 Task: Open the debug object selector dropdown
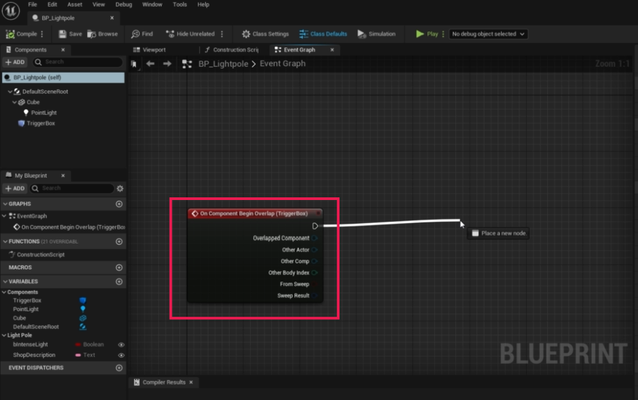pos(488,34)
